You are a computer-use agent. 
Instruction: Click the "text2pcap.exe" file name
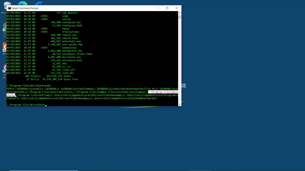tap(71, 22)
